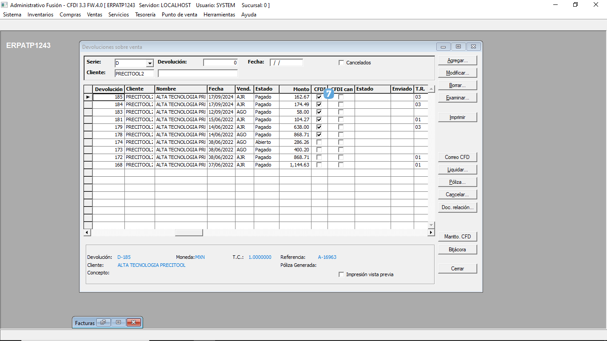Open the Ayuda menu
Screen dimensions: 607x341
pyautogui.click(x=249, y=15)
